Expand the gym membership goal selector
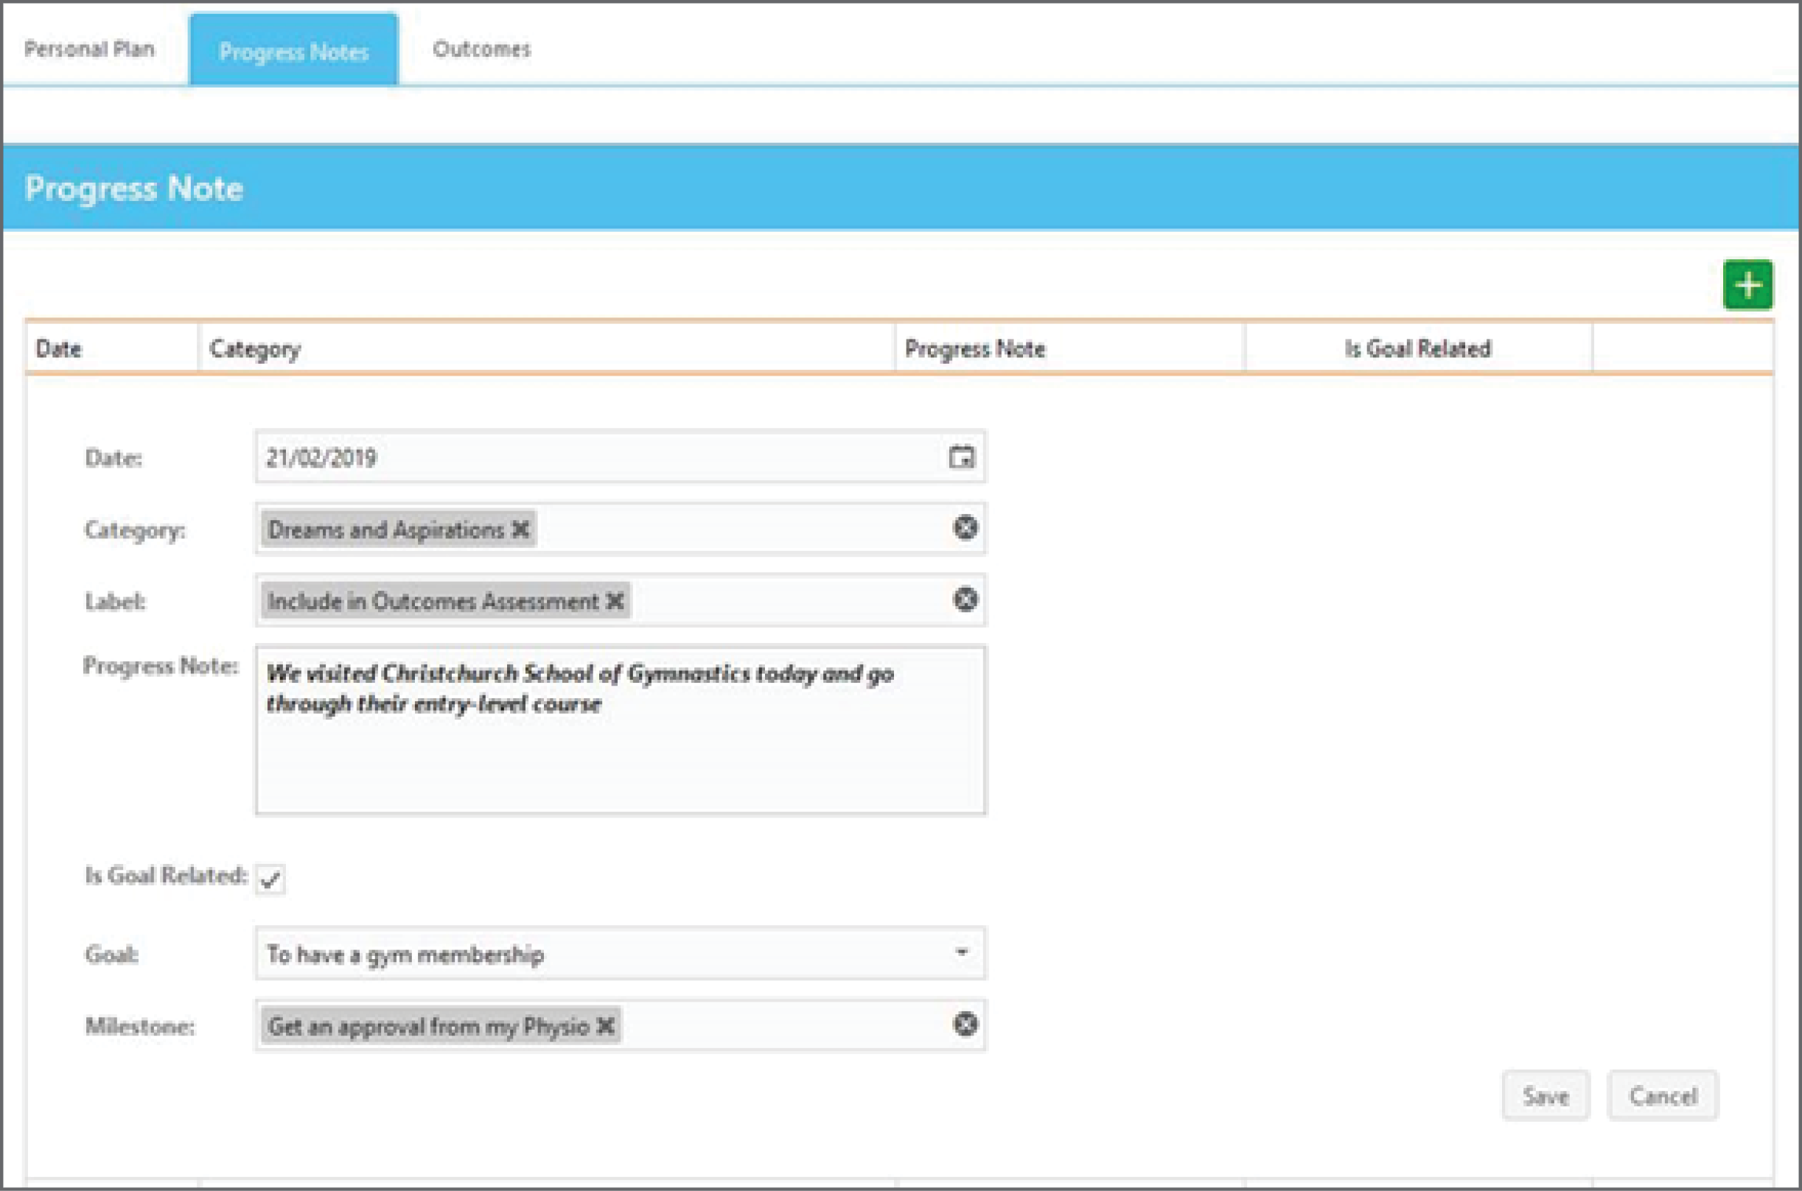This screenshot has height=1191, width=1802. (x=963, y=953)
